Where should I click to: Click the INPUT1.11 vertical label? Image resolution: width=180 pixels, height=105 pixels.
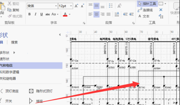pos(126,48)
